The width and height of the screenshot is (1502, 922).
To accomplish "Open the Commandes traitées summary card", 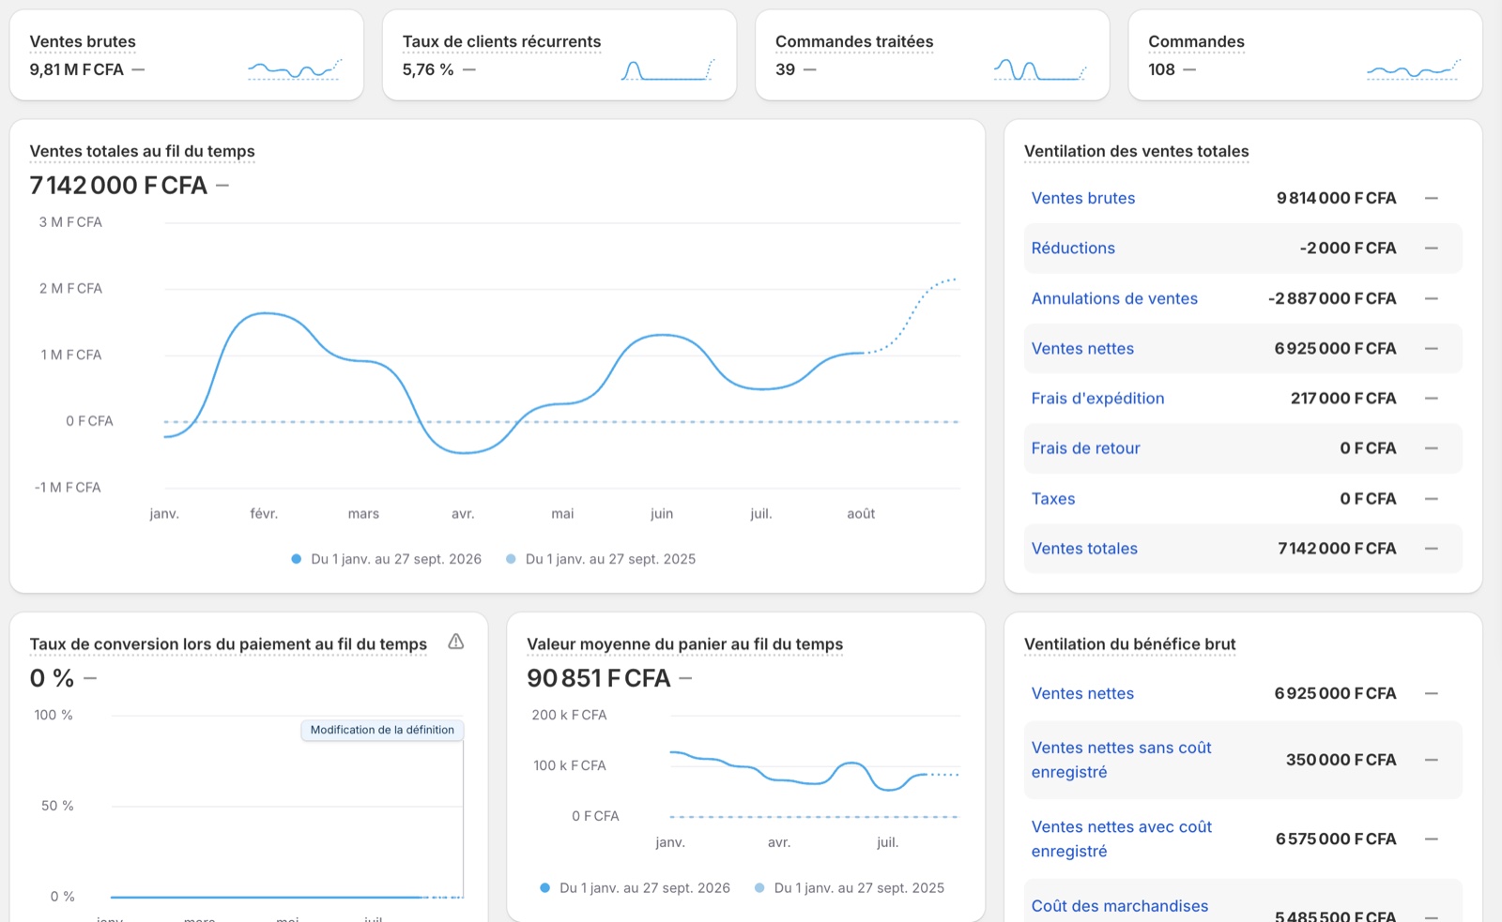I will pos(932,55).
